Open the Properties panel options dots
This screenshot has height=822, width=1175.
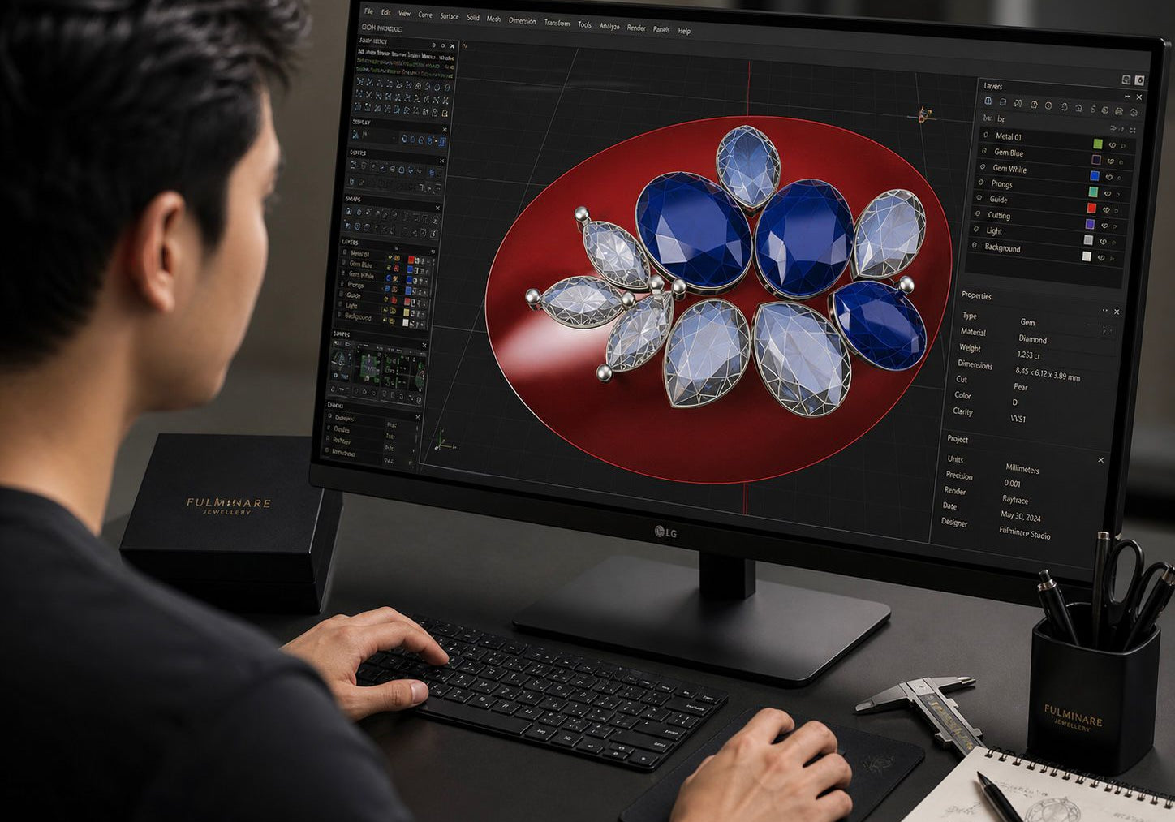point(1104,311)
